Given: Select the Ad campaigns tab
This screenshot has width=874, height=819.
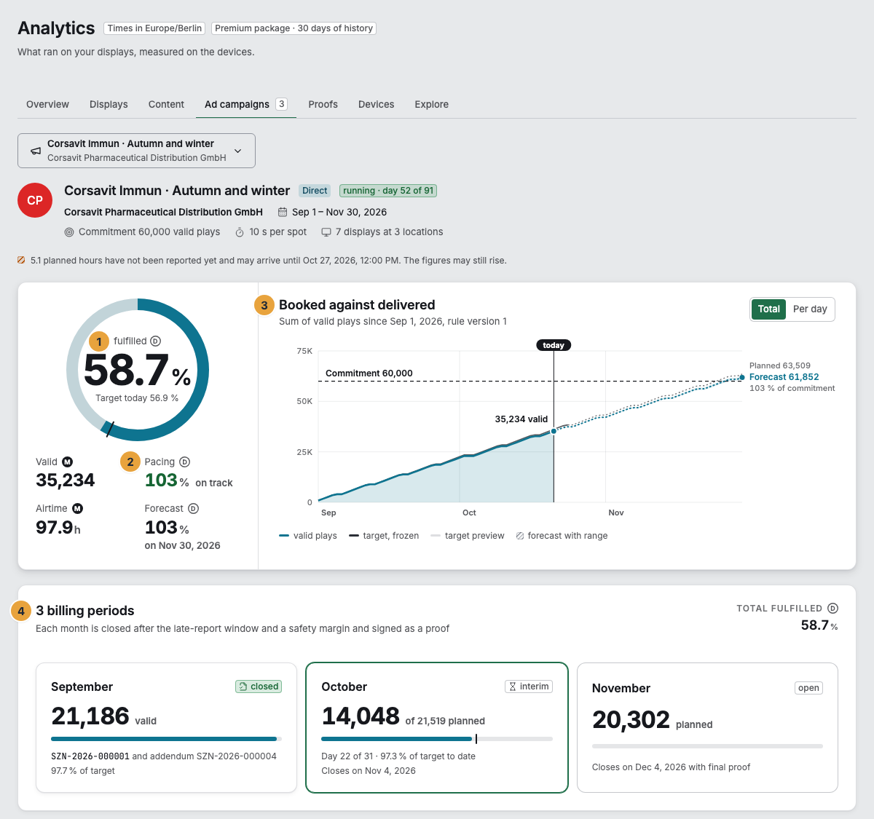Looking at the screenshot, I should point(246,104).
